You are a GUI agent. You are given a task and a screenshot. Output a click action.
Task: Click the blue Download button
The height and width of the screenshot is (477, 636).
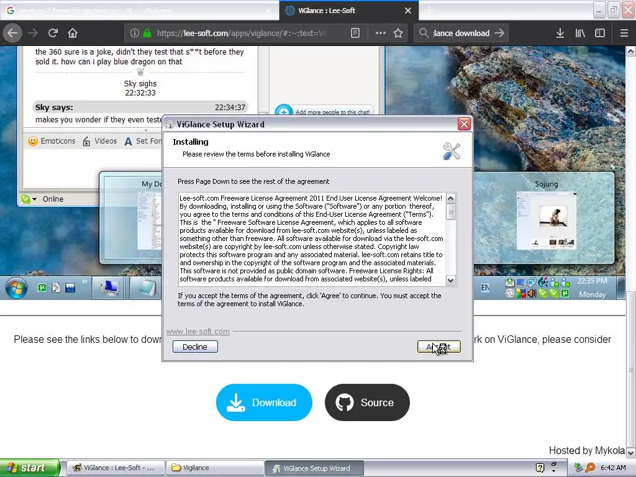264,402
